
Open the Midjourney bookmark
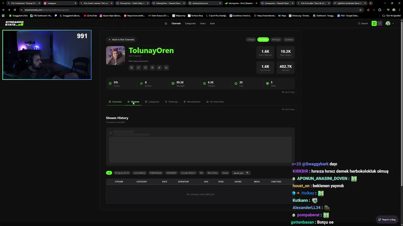179,15
